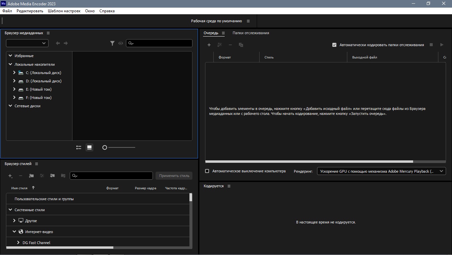
Task: Open the Файл menu
Action: [x=7, y=11]
